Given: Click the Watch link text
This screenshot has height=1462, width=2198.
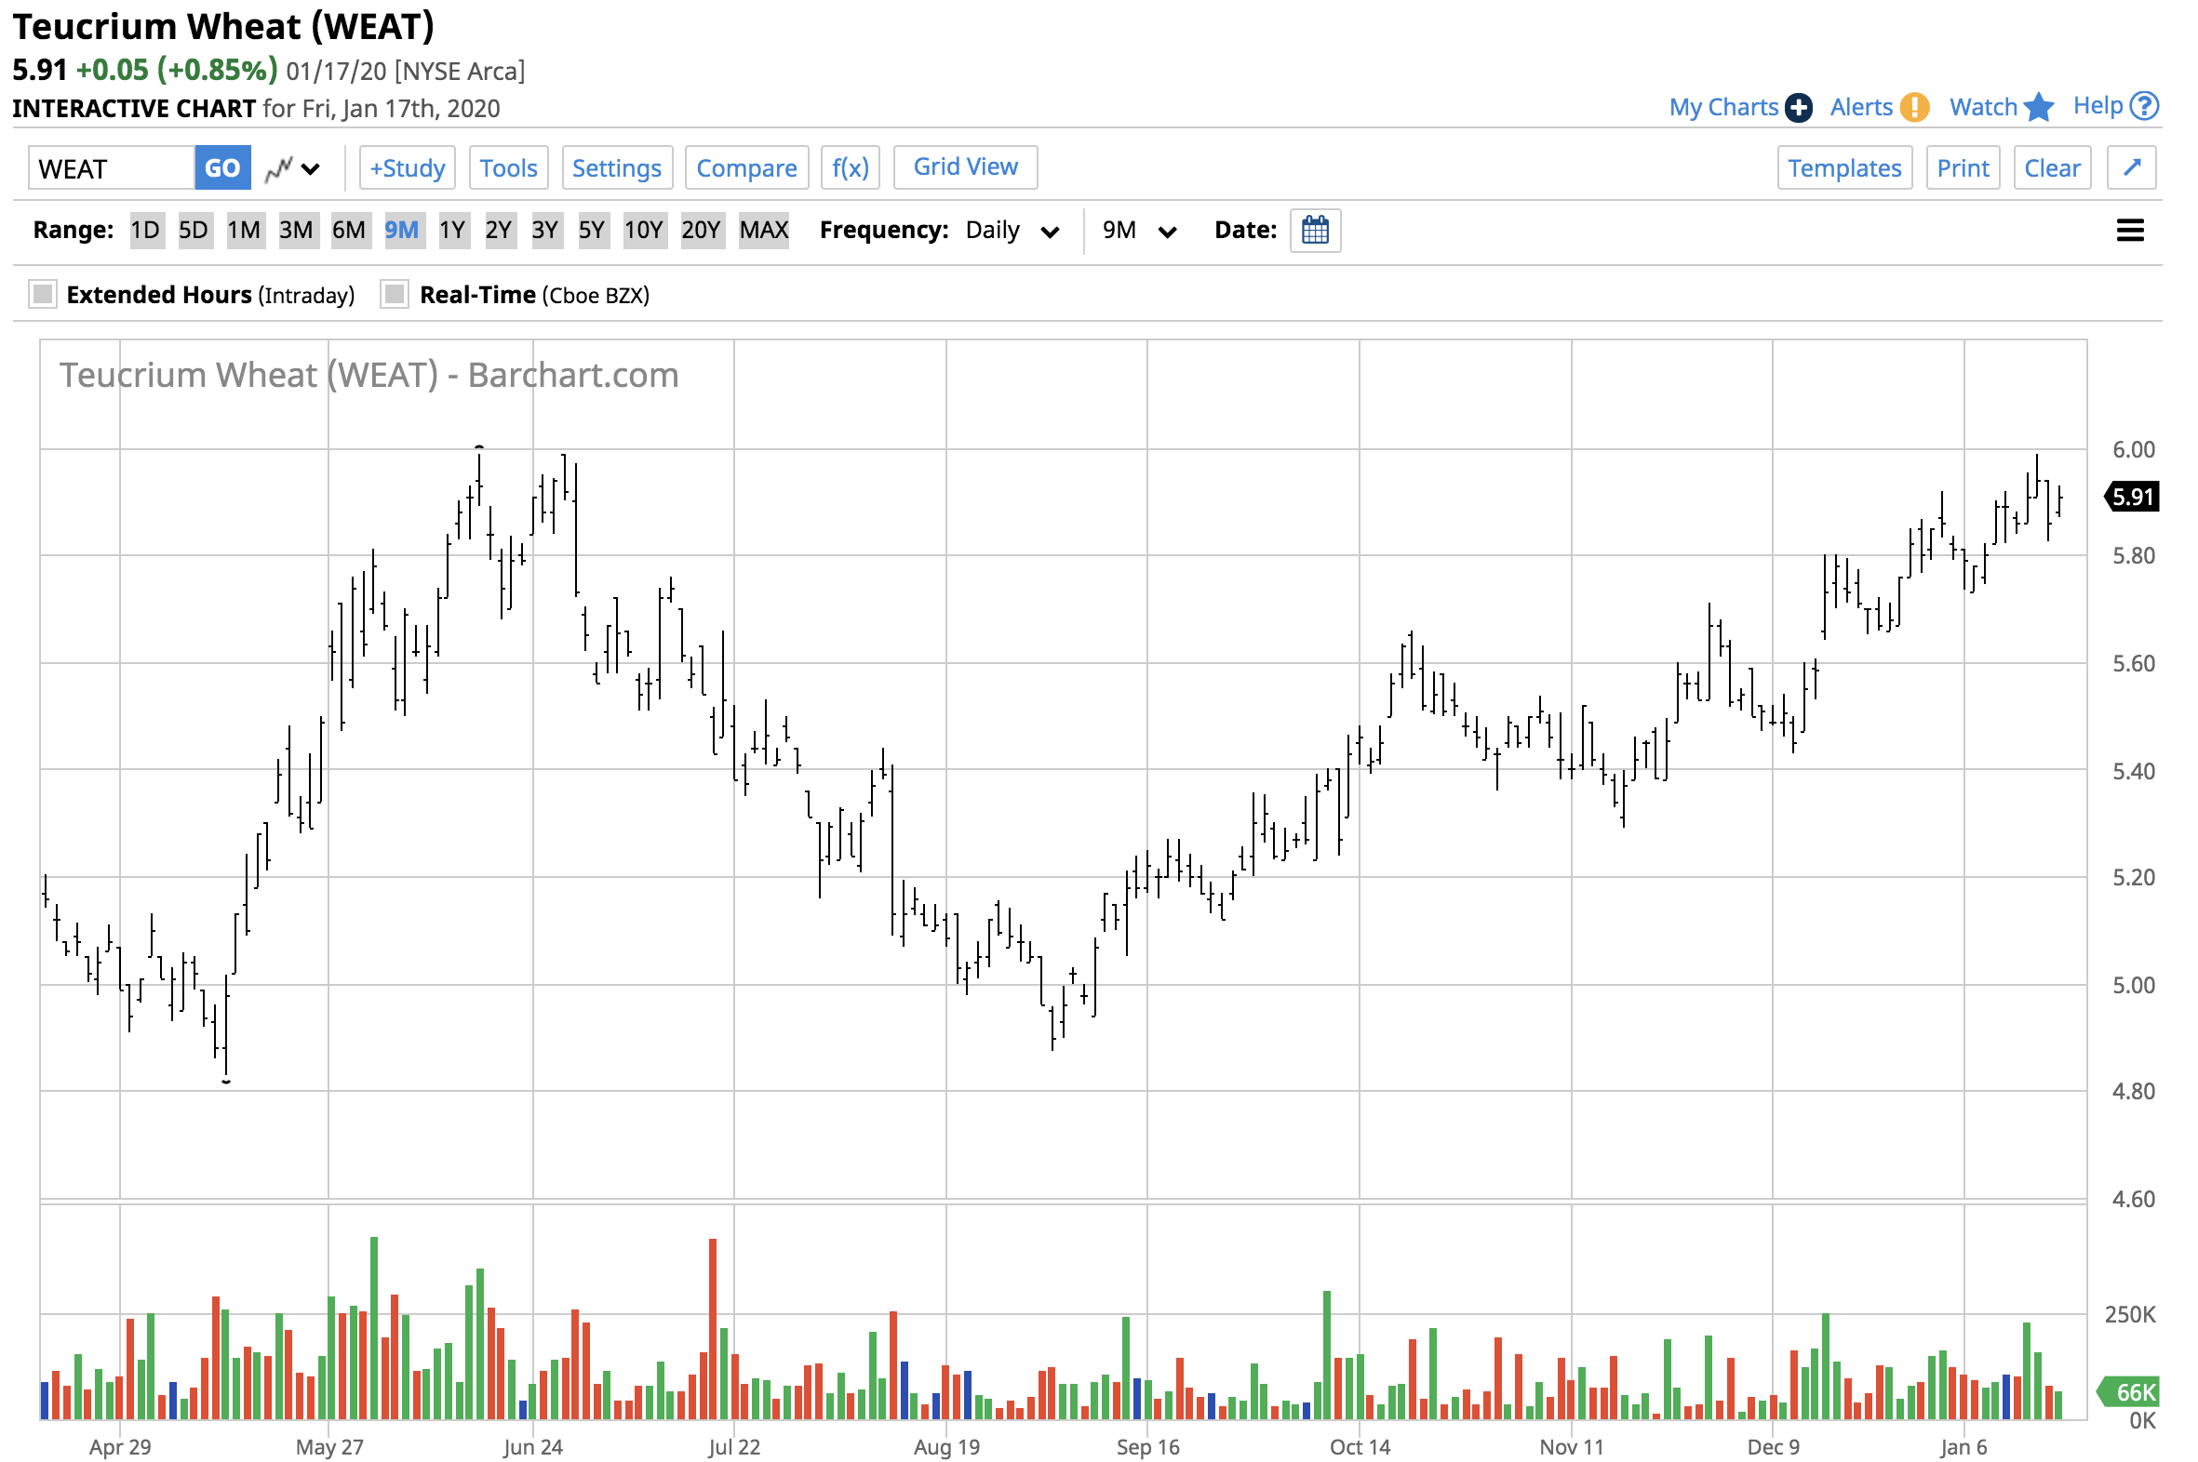Looking at the screenshot, I should point(1982,107).
